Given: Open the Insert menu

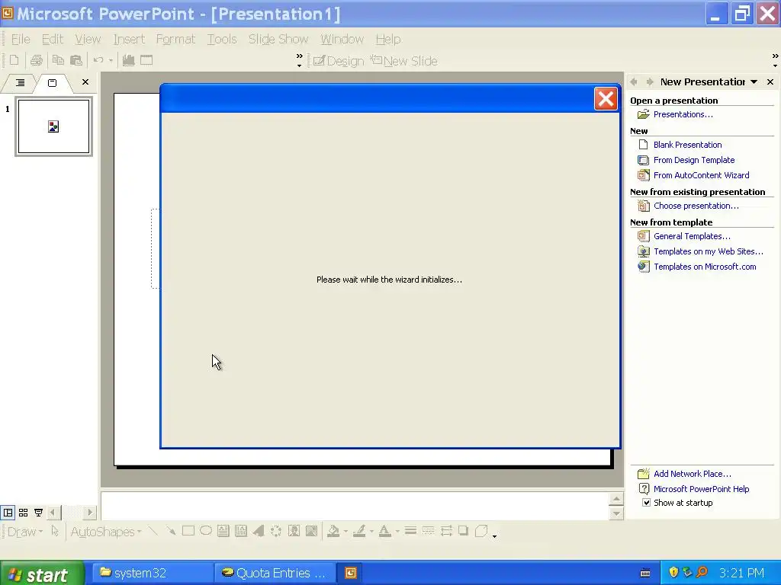Looking at the screenshot, I should coord(129,39).
